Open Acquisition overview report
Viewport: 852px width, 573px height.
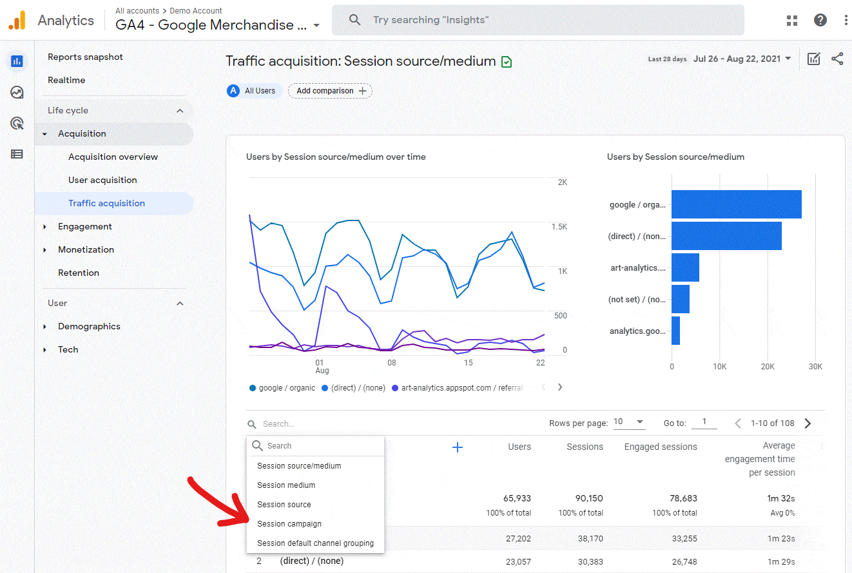(113, 157)
